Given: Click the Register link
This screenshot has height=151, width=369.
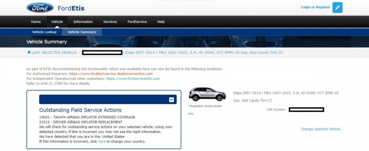Looking at the screenshot, I should point(323,7).
